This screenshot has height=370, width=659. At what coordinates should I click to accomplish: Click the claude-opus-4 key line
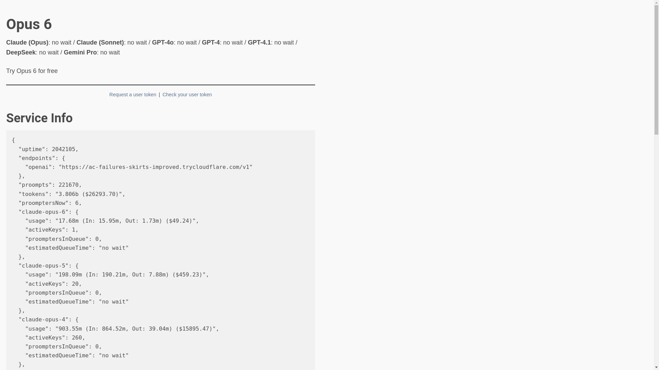[x=48, y=320]
